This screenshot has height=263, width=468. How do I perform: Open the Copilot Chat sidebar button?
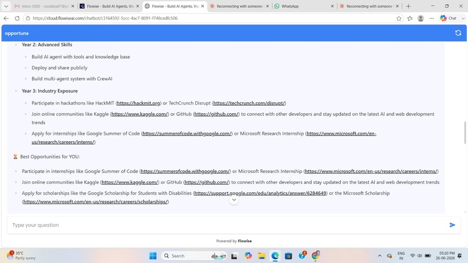coord(448,18)
